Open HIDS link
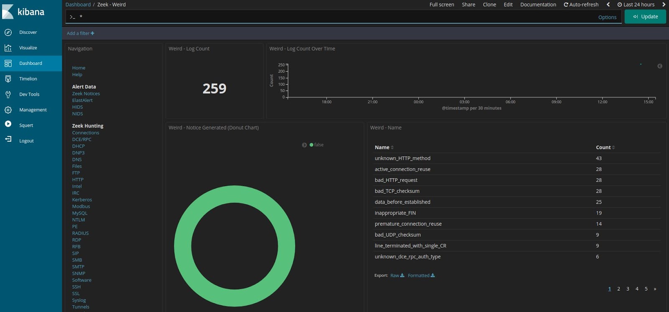 tap(77, 107)
